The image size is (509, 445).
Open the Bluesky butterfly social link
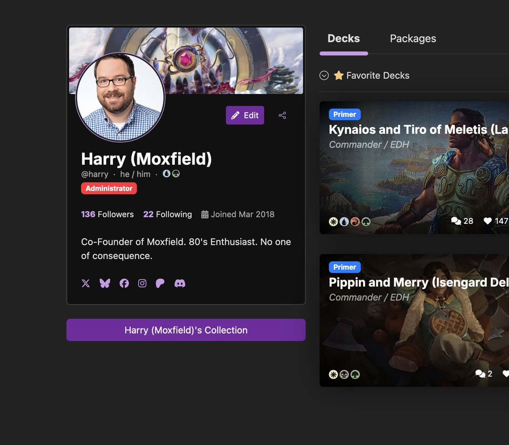tap(105, 283)
